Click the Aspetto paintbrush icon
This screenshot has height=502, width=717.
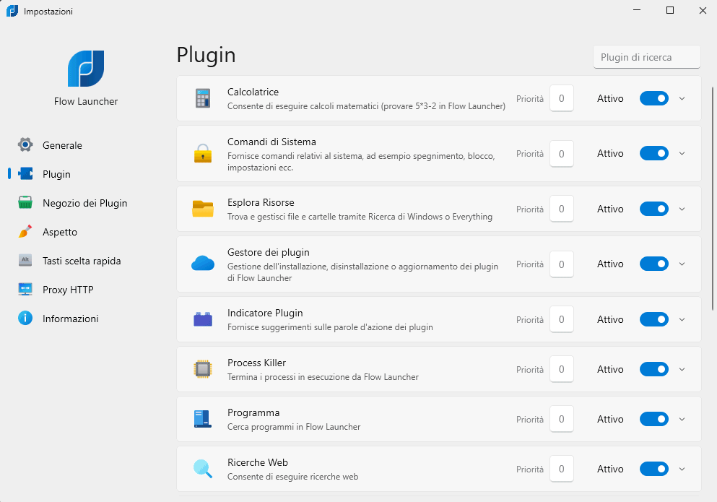click(25, 232)
